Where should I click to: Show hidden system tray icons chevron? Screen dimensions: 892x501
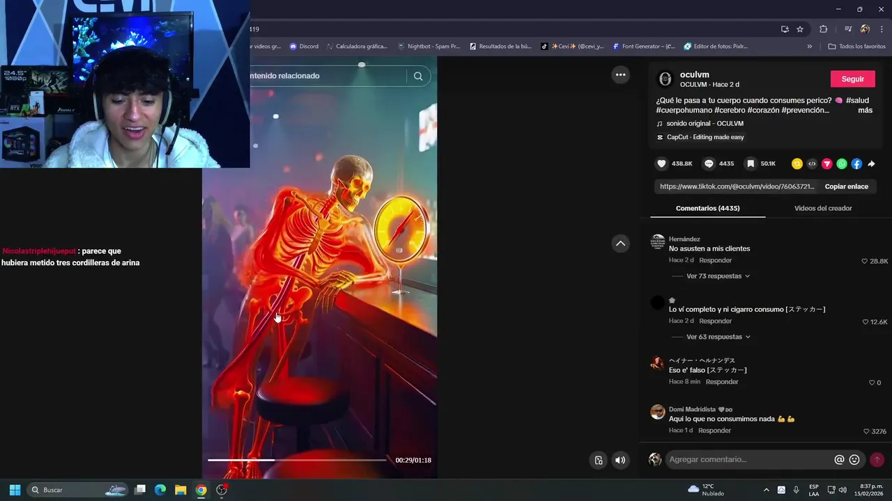767,490
